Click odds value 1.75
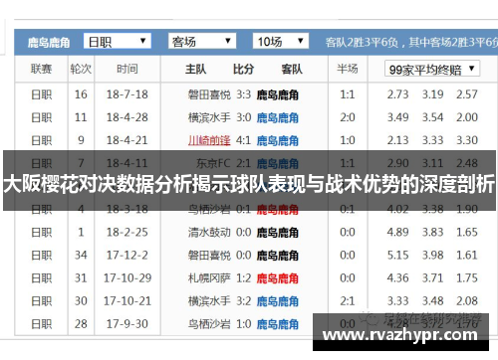The width and height of the screenshot is (498, 360). pos(467,277)
